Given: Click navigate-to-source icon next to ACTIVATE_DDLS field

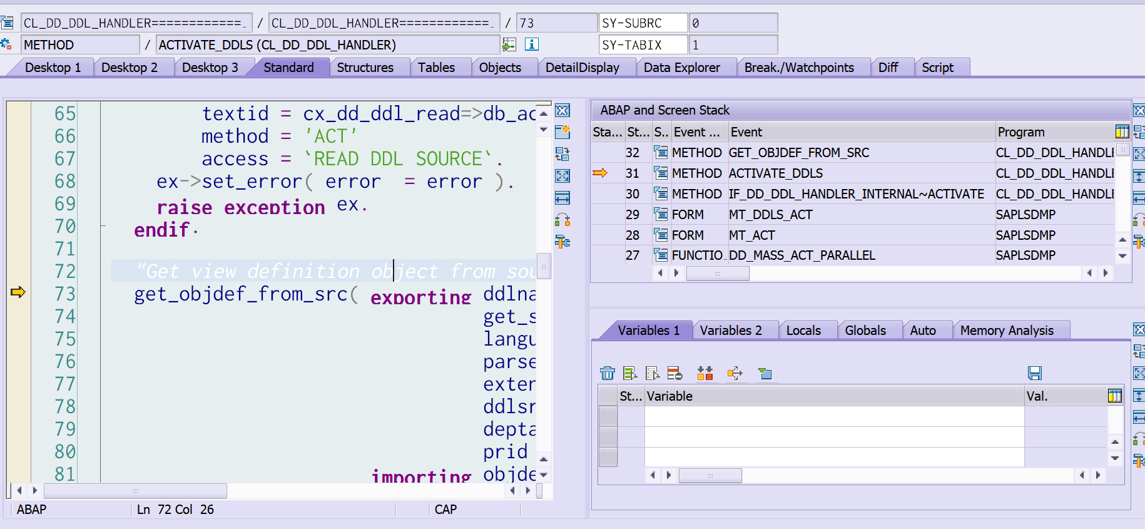Looking at the screenshot, I should click(x=509, y=44).
